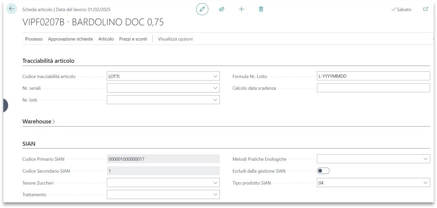Viewport: 437px width, 208px height.
Task: Click the back arrow icon
Action: coord(11,9)
